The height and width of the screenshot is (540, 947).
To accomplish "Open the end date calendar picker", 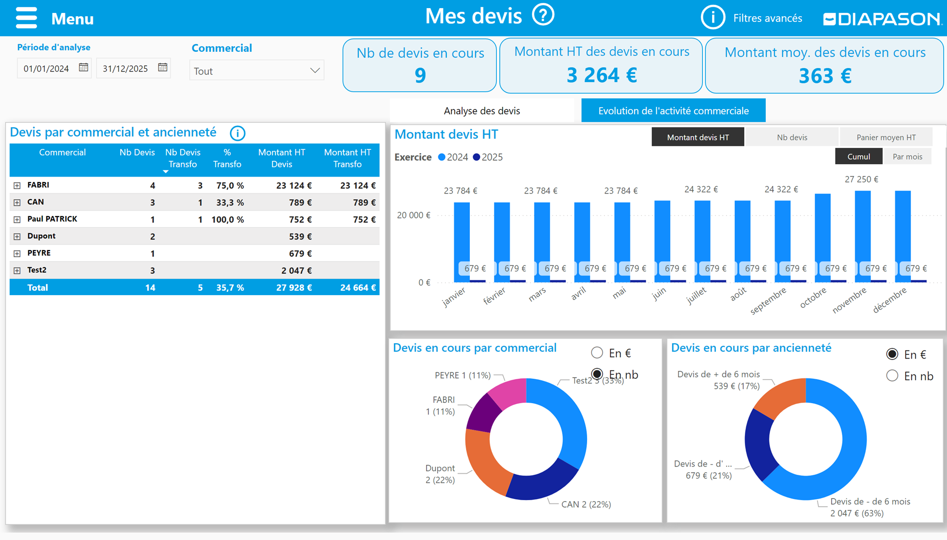I will point(163,67).
